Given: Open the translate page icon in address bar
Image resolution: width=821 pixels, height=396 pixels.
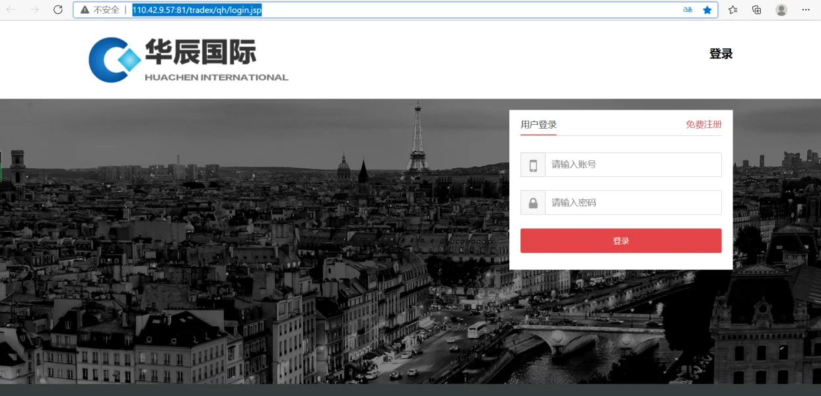Looking at the screenshot, I should (688, 10).
